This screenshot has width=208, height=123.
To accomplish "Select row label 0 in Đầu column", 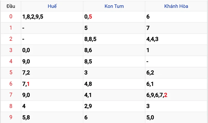I will click(11, 17).
